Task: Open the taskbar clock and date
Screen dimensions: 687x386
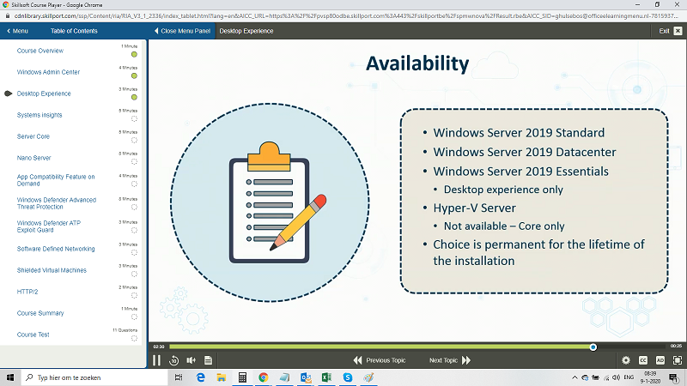Action: [x=650, y=377]
